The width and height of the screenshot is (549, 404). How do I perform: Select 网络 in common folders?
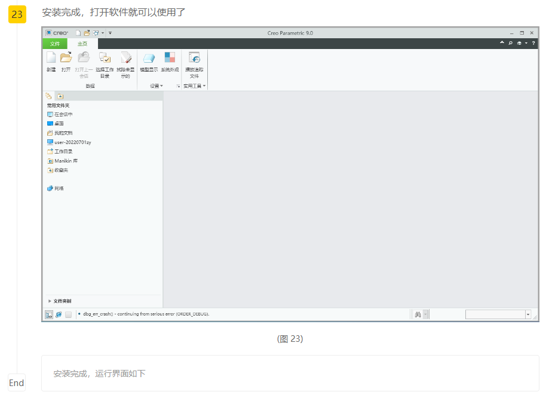point(56,188)
